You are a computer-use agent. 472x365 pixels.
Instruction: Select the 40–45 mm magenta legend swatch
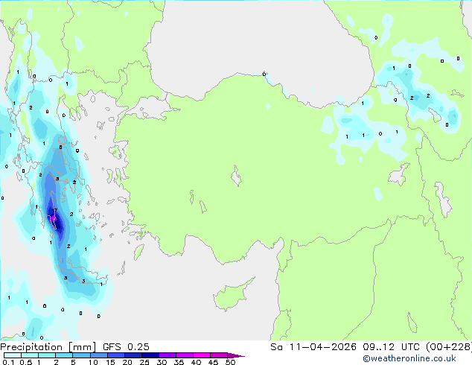click(x=202, y=355)
